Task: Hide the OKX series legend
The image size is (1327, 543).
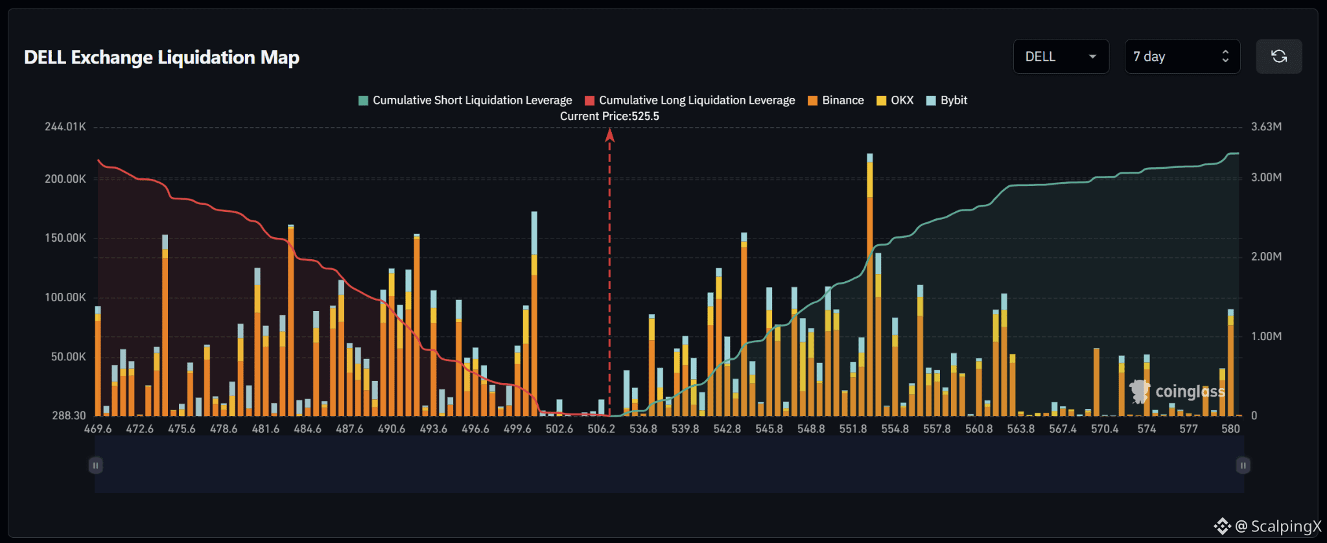Action: tap(895, 100)
